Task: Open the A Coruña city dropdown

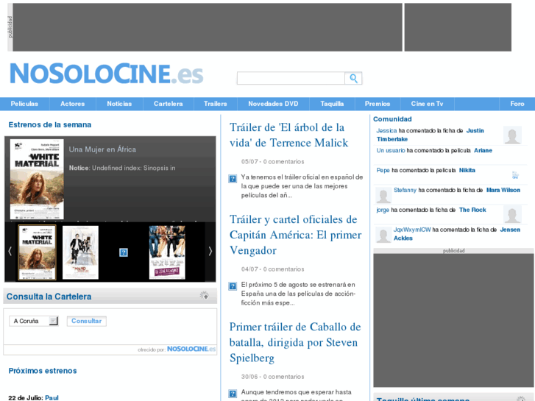Action: click(x=34, y=321)
